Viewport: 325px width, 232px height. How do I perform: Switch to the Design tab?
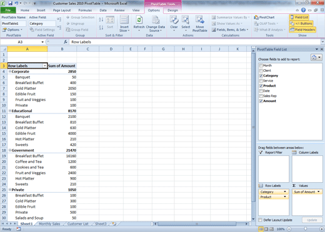coord(172,10)
